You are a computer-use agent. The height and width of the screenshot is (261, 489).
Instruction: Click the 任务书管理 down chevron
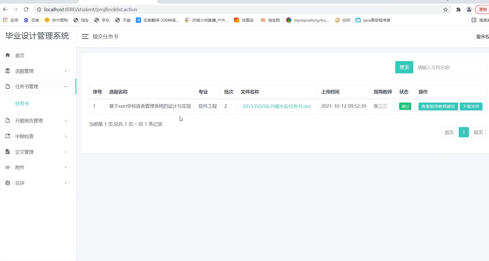[66, 86]
